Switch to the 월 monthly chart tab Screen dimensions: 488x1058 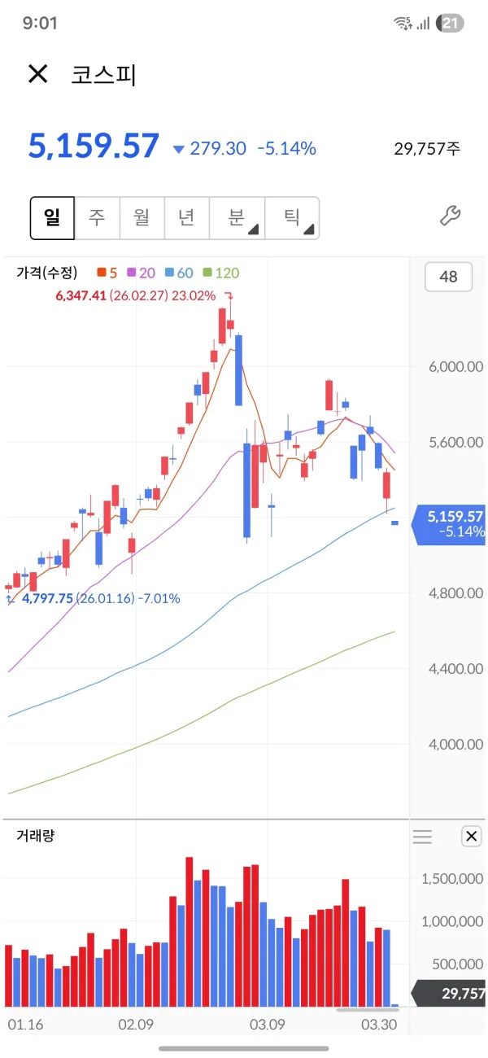click(142, 217)
